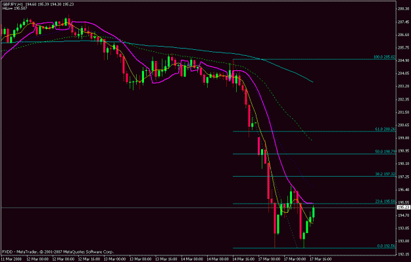
Task: Click the 206.60 value on price axis
Action: pos(404,35)
